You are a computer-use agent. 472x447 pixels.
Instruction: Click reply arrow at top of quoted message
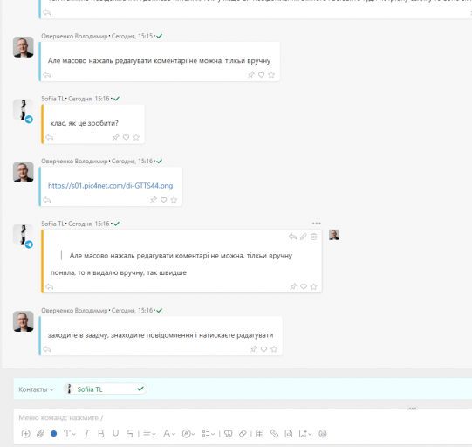(292, 237)
